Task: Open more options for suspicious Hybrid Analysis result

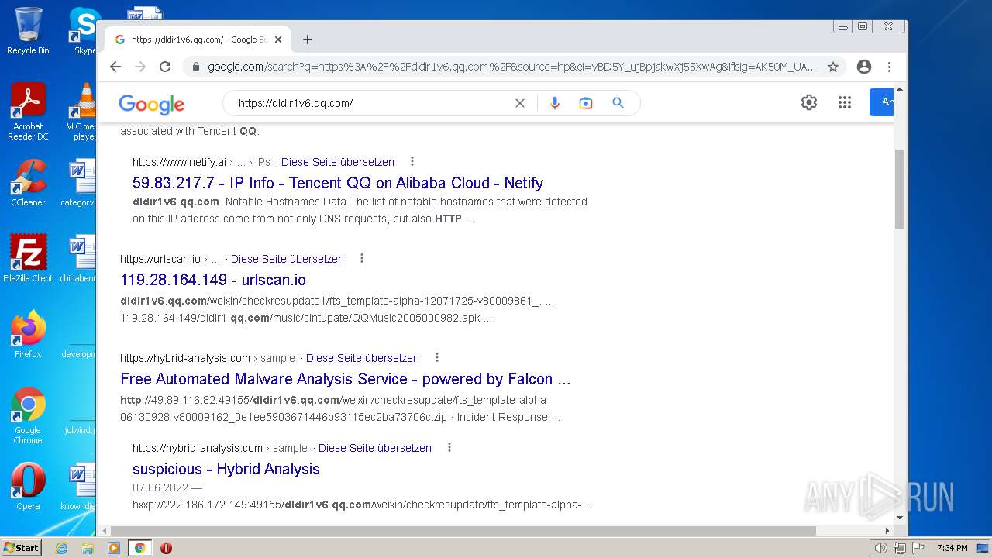Action: point(449,447)
